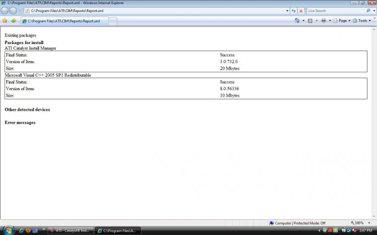Click Other detected devices heading

click(28, 109)
